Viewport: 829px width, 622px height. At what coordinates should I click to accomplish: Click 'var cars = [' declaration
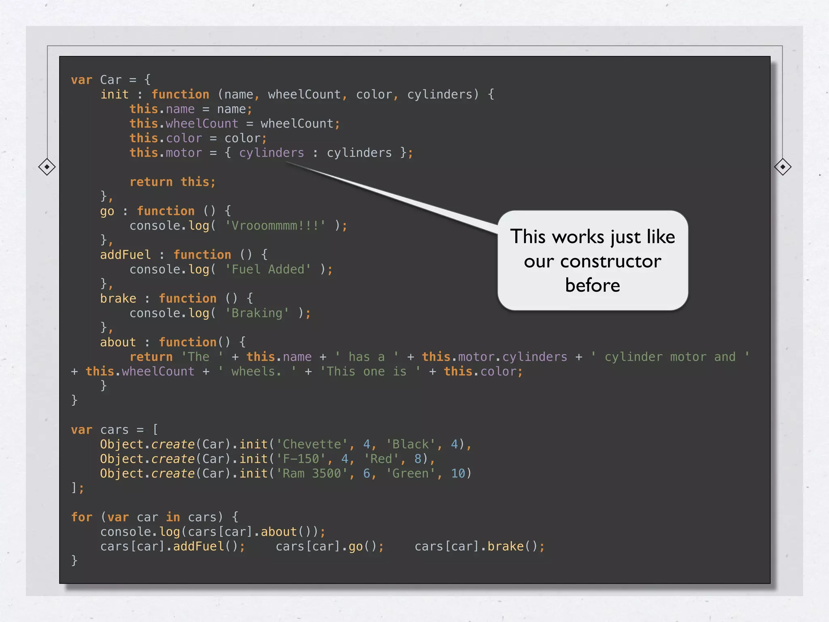(115, 430)
